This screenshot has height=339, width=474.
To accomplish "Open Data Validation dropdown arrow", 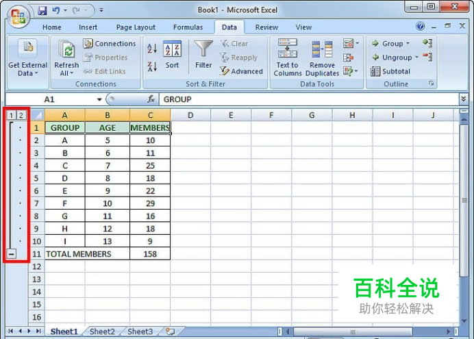I will coord(358,44).
